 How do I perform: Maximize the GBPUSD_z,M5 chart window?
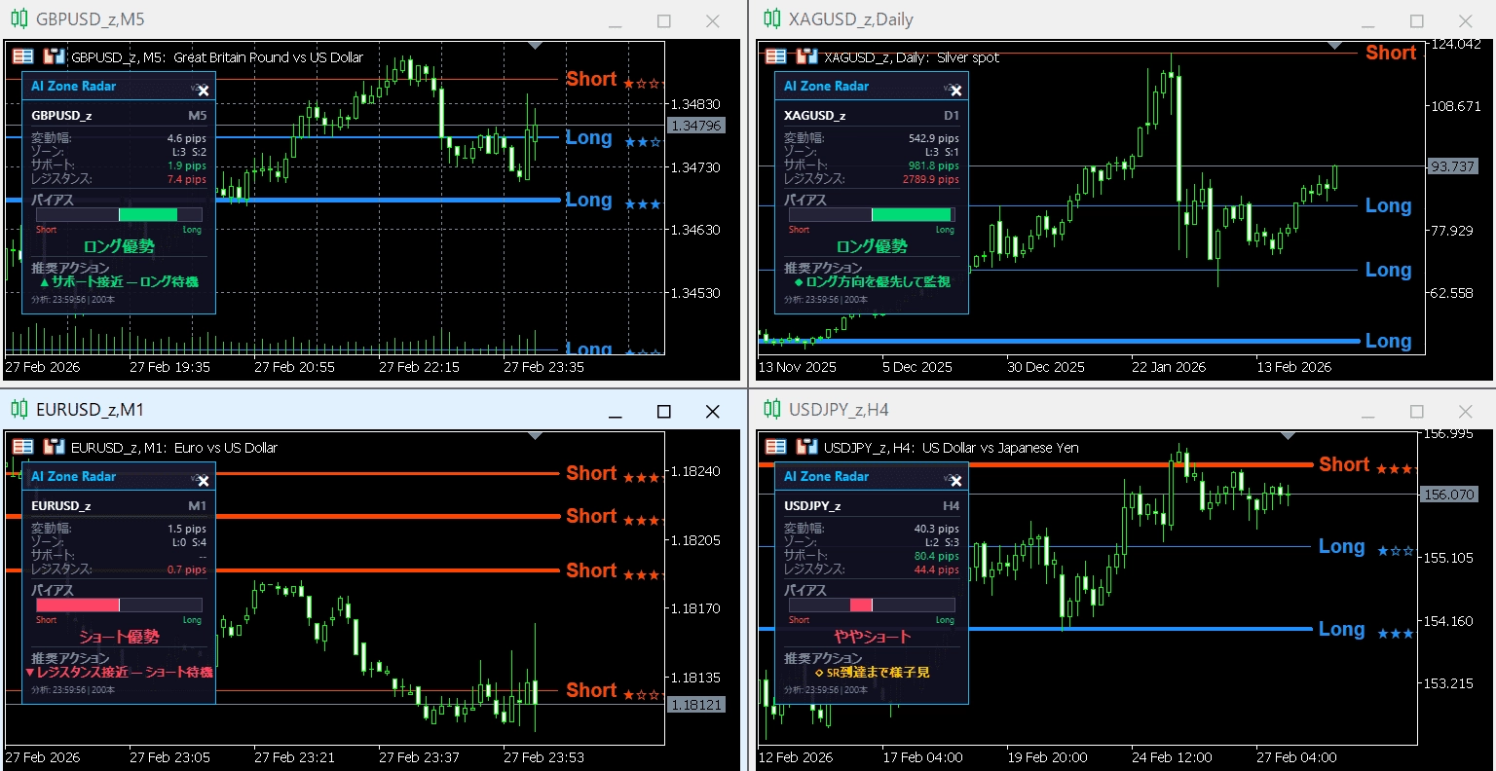[x=663, y=21]
